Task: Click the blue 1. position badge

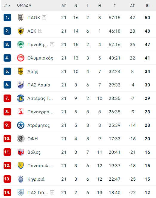Action: point(7,18)
